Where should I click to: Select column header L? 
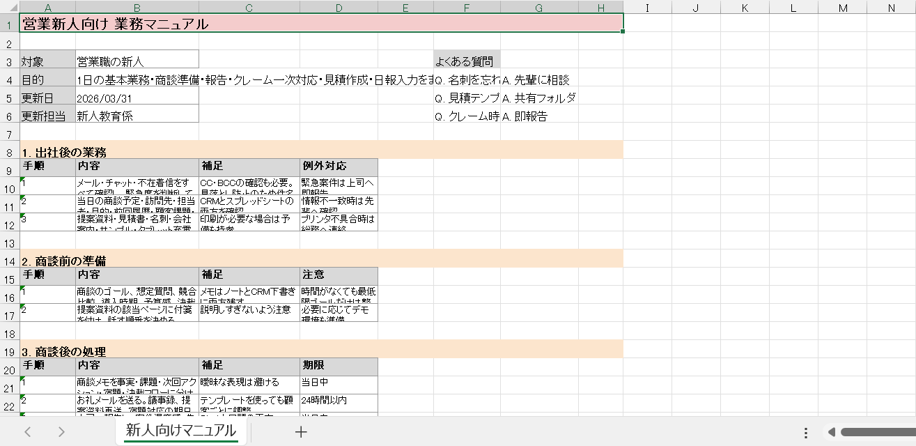point(793,8)
